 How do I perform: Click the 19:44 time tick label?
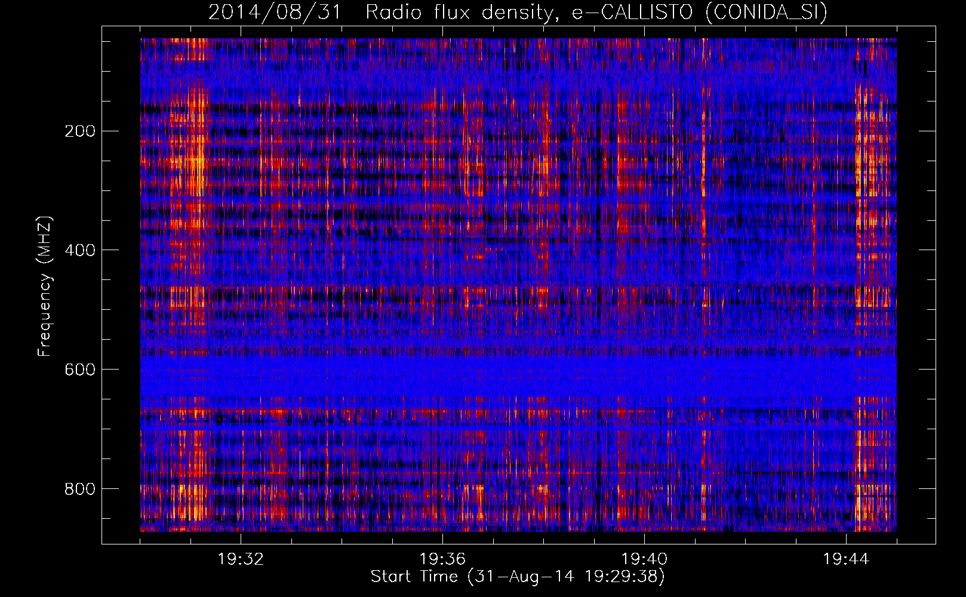point(846,559)
